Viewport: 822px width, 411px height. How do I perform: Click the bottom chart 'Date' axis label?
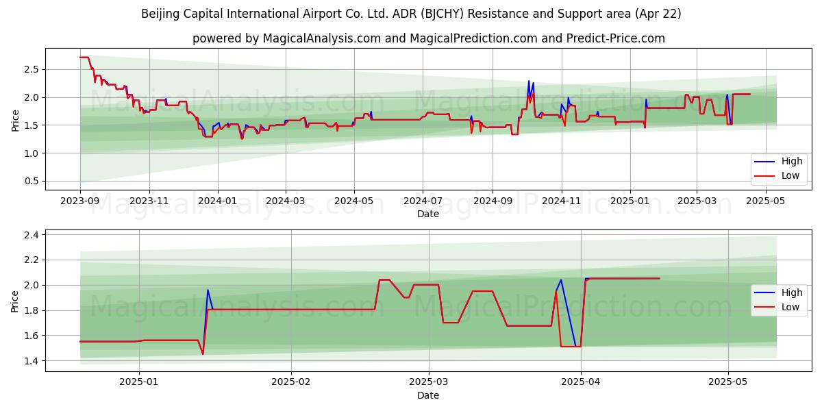click(428, 395)
